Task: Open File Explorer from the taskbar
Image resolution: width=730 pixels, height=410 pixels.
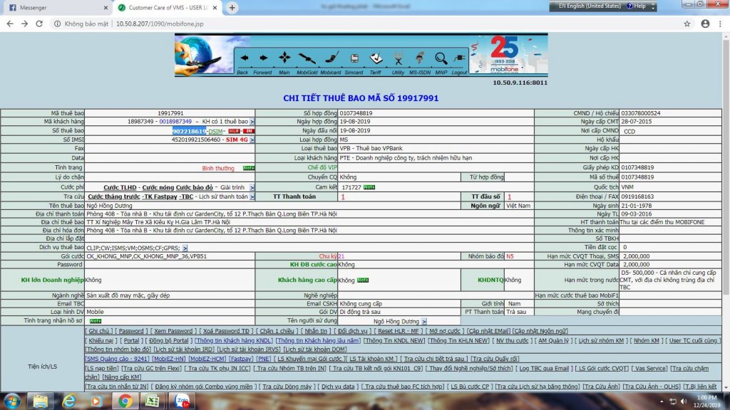Action: pos(40,401)
